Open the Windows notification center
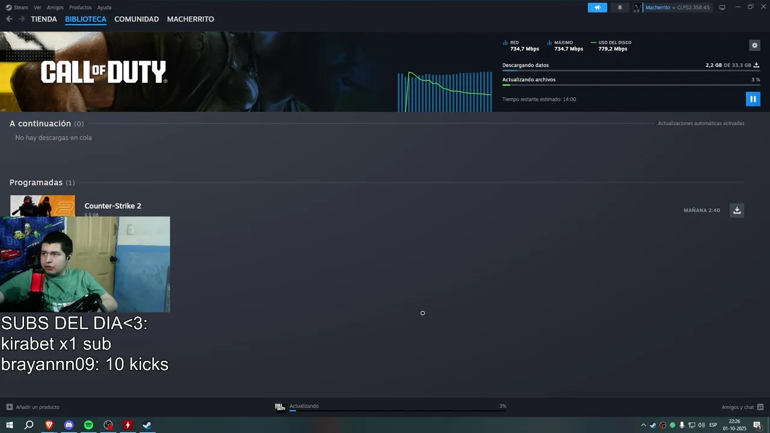The image size is (770, 433). tap(757, 425)
